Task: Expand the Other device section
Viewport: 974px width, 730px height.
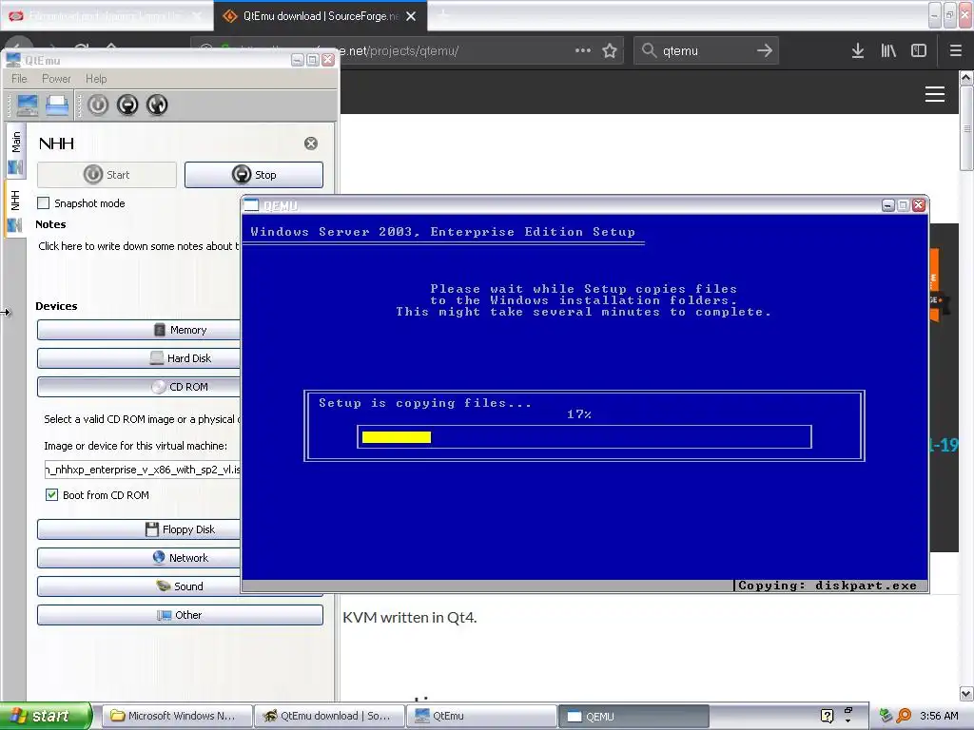Action: 180,615
